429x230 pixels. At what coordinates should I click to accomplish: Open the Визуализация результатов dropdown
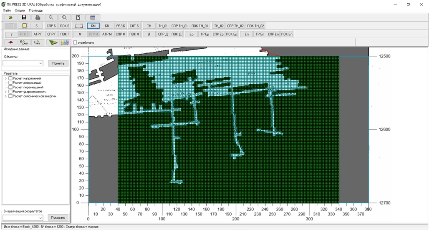tap(40, 217)
